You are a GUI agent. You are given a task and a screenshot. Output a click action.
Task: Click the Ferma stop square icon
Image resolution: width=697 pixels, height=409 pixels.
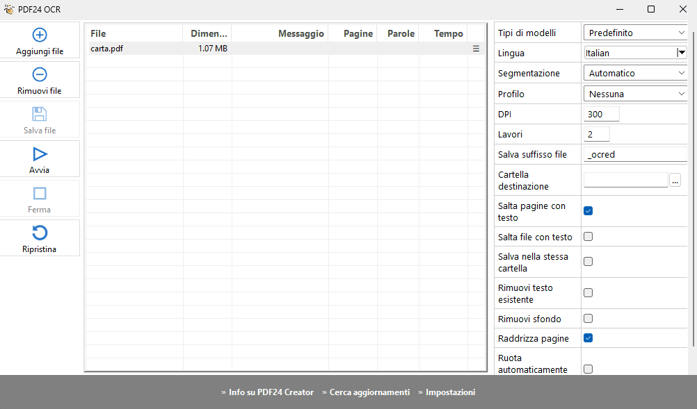40,194
